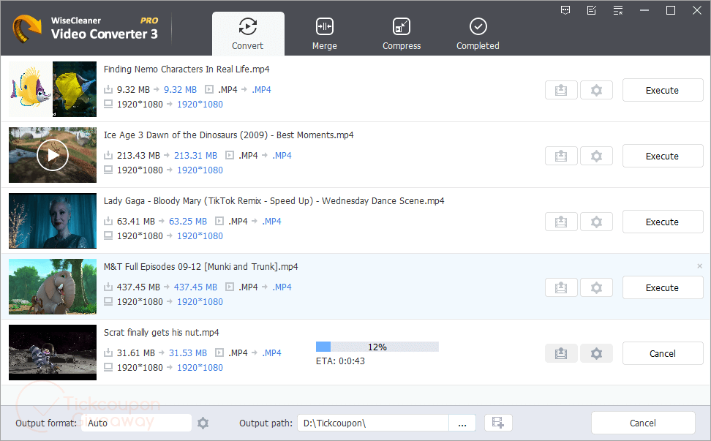711x441 pixels.
Task: Play the Ice Age 3 video thumbnail
Action: coord(53,155)
